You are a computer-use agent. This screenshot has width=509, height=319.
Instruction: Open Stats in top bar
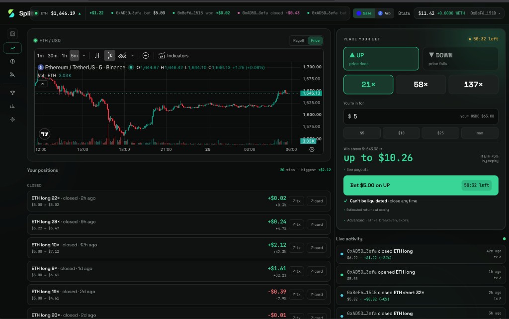pyautogui.click(x=404, y=13)
